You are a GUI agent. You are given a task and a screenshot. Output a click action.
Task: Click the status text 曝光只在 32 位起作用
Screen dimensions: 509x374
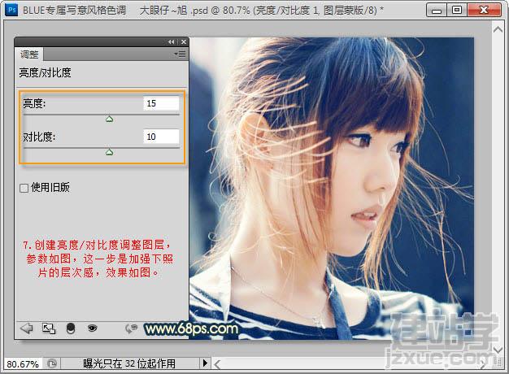coord(129,363)
